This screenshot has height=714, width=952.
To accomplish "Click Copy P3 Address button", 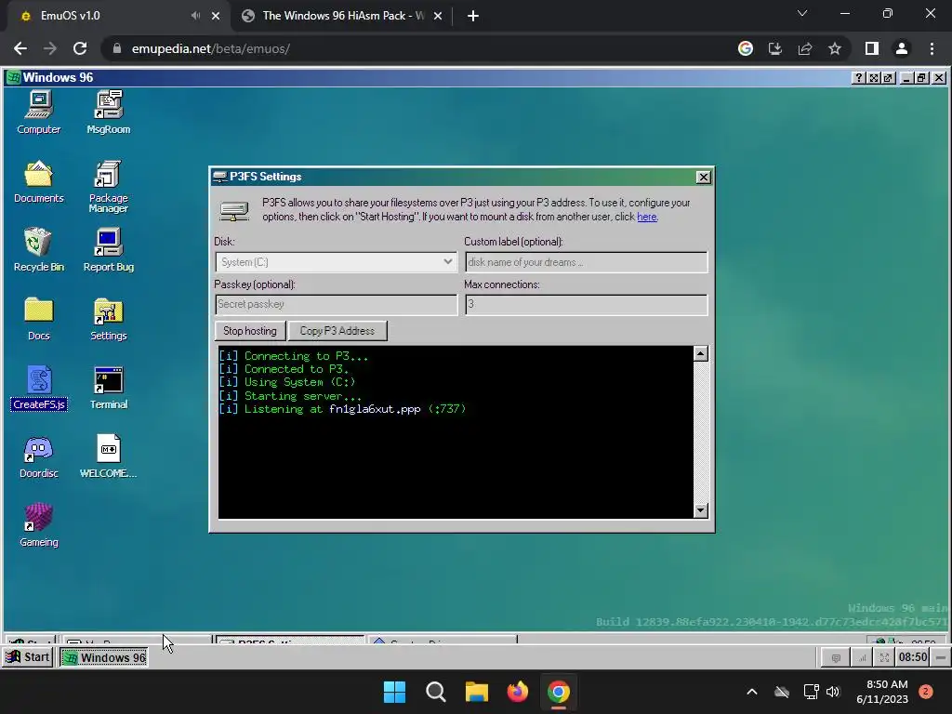I will tap(337, 331).
